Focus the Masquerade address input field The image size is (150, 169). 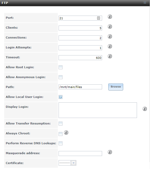(80, 153)
